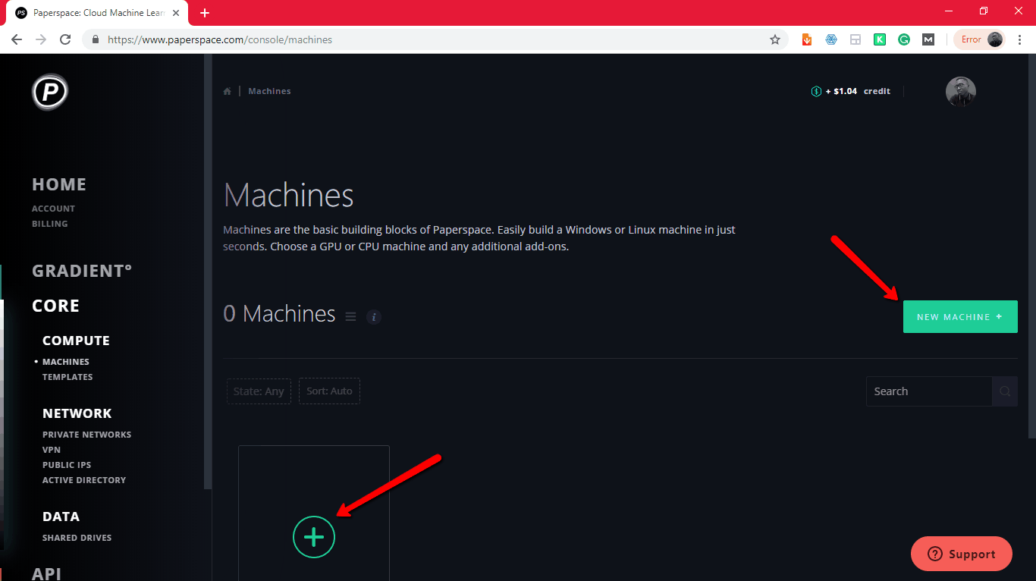
Task: Open a new browser tab with plus
Action: [x=205, y=13]
